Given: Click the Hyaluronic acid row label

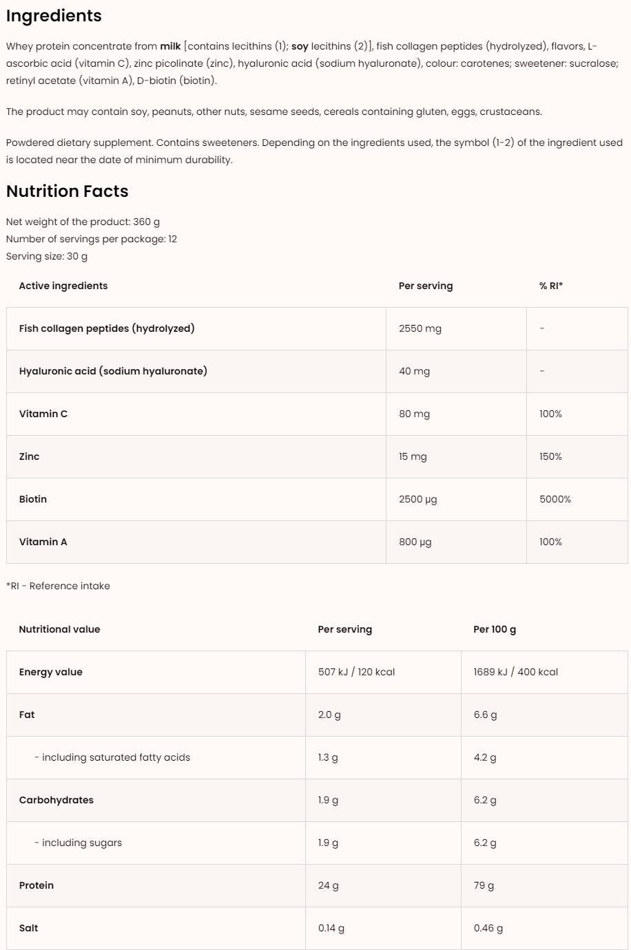Looking at the screenshot, I should pos(113,371).
